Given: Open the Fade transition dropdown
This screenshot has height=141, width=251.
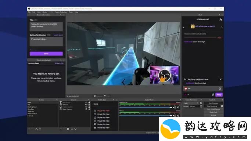Looking at the screenshot, I should tap(191, 103).
